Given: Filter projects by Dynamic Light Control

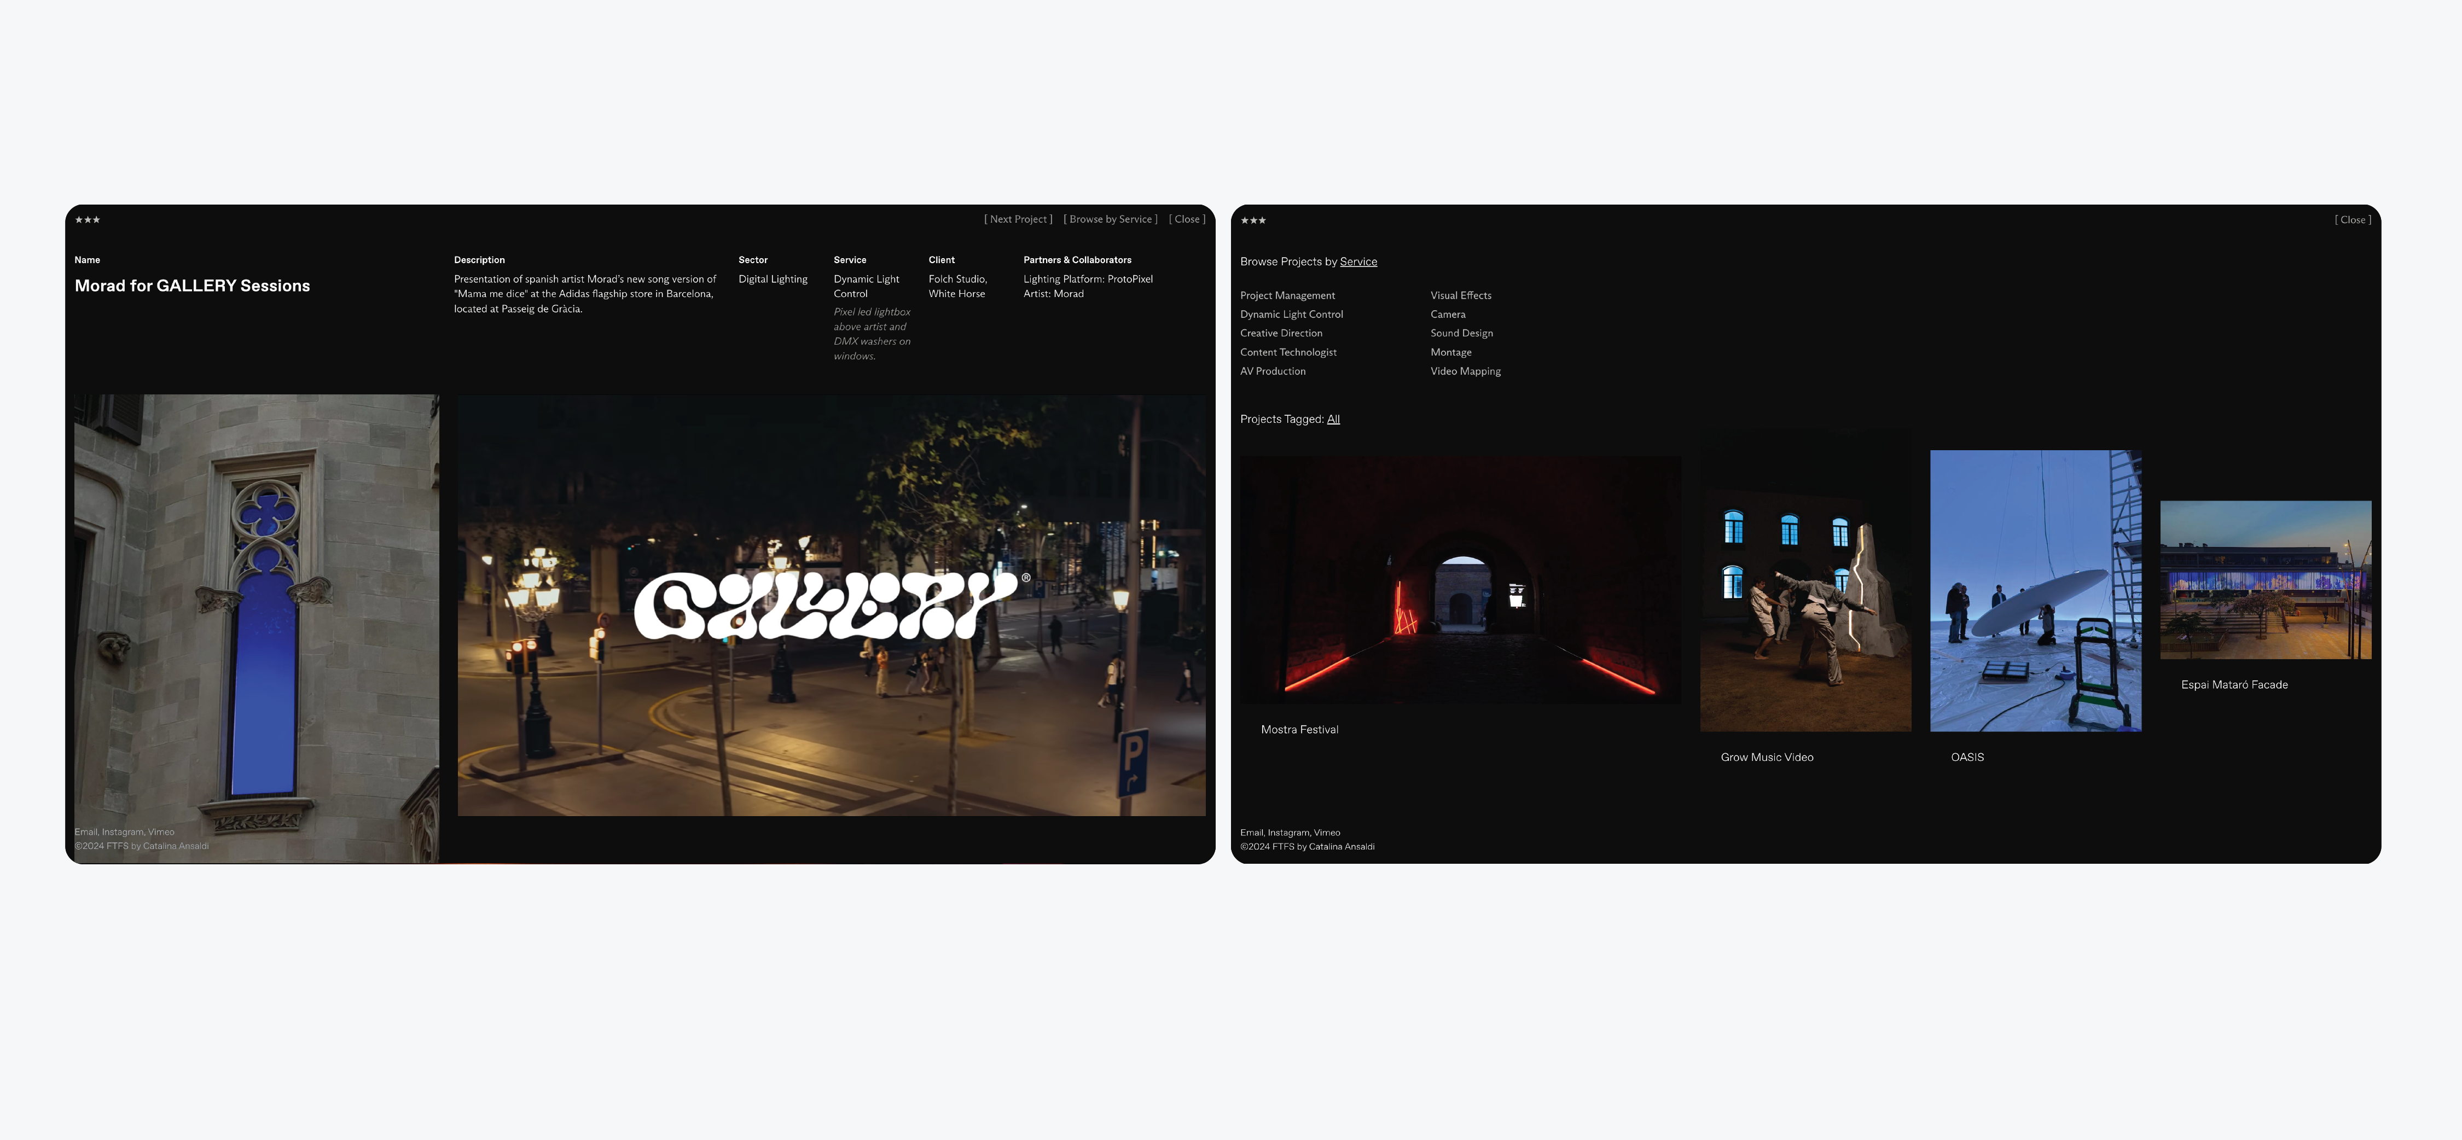Looking at the screenshot, I should click(x=1291, y=315).
